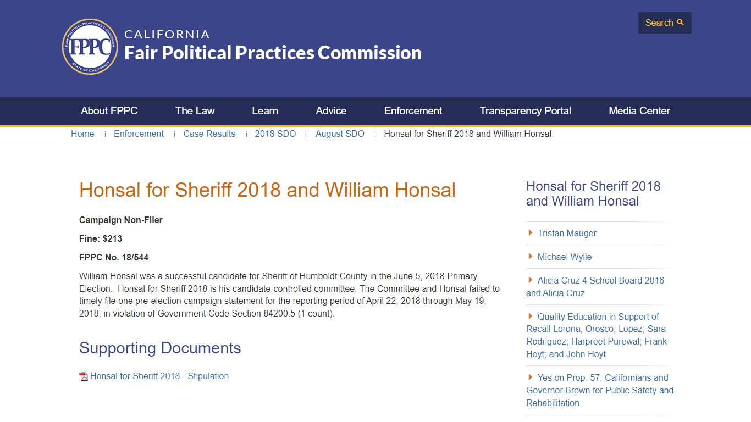Click the current breadcrumb Honsal for Sheriff 2018 and William Honsal
The height and width of the screenshot is (422, 751).
[x=467, y=134]
